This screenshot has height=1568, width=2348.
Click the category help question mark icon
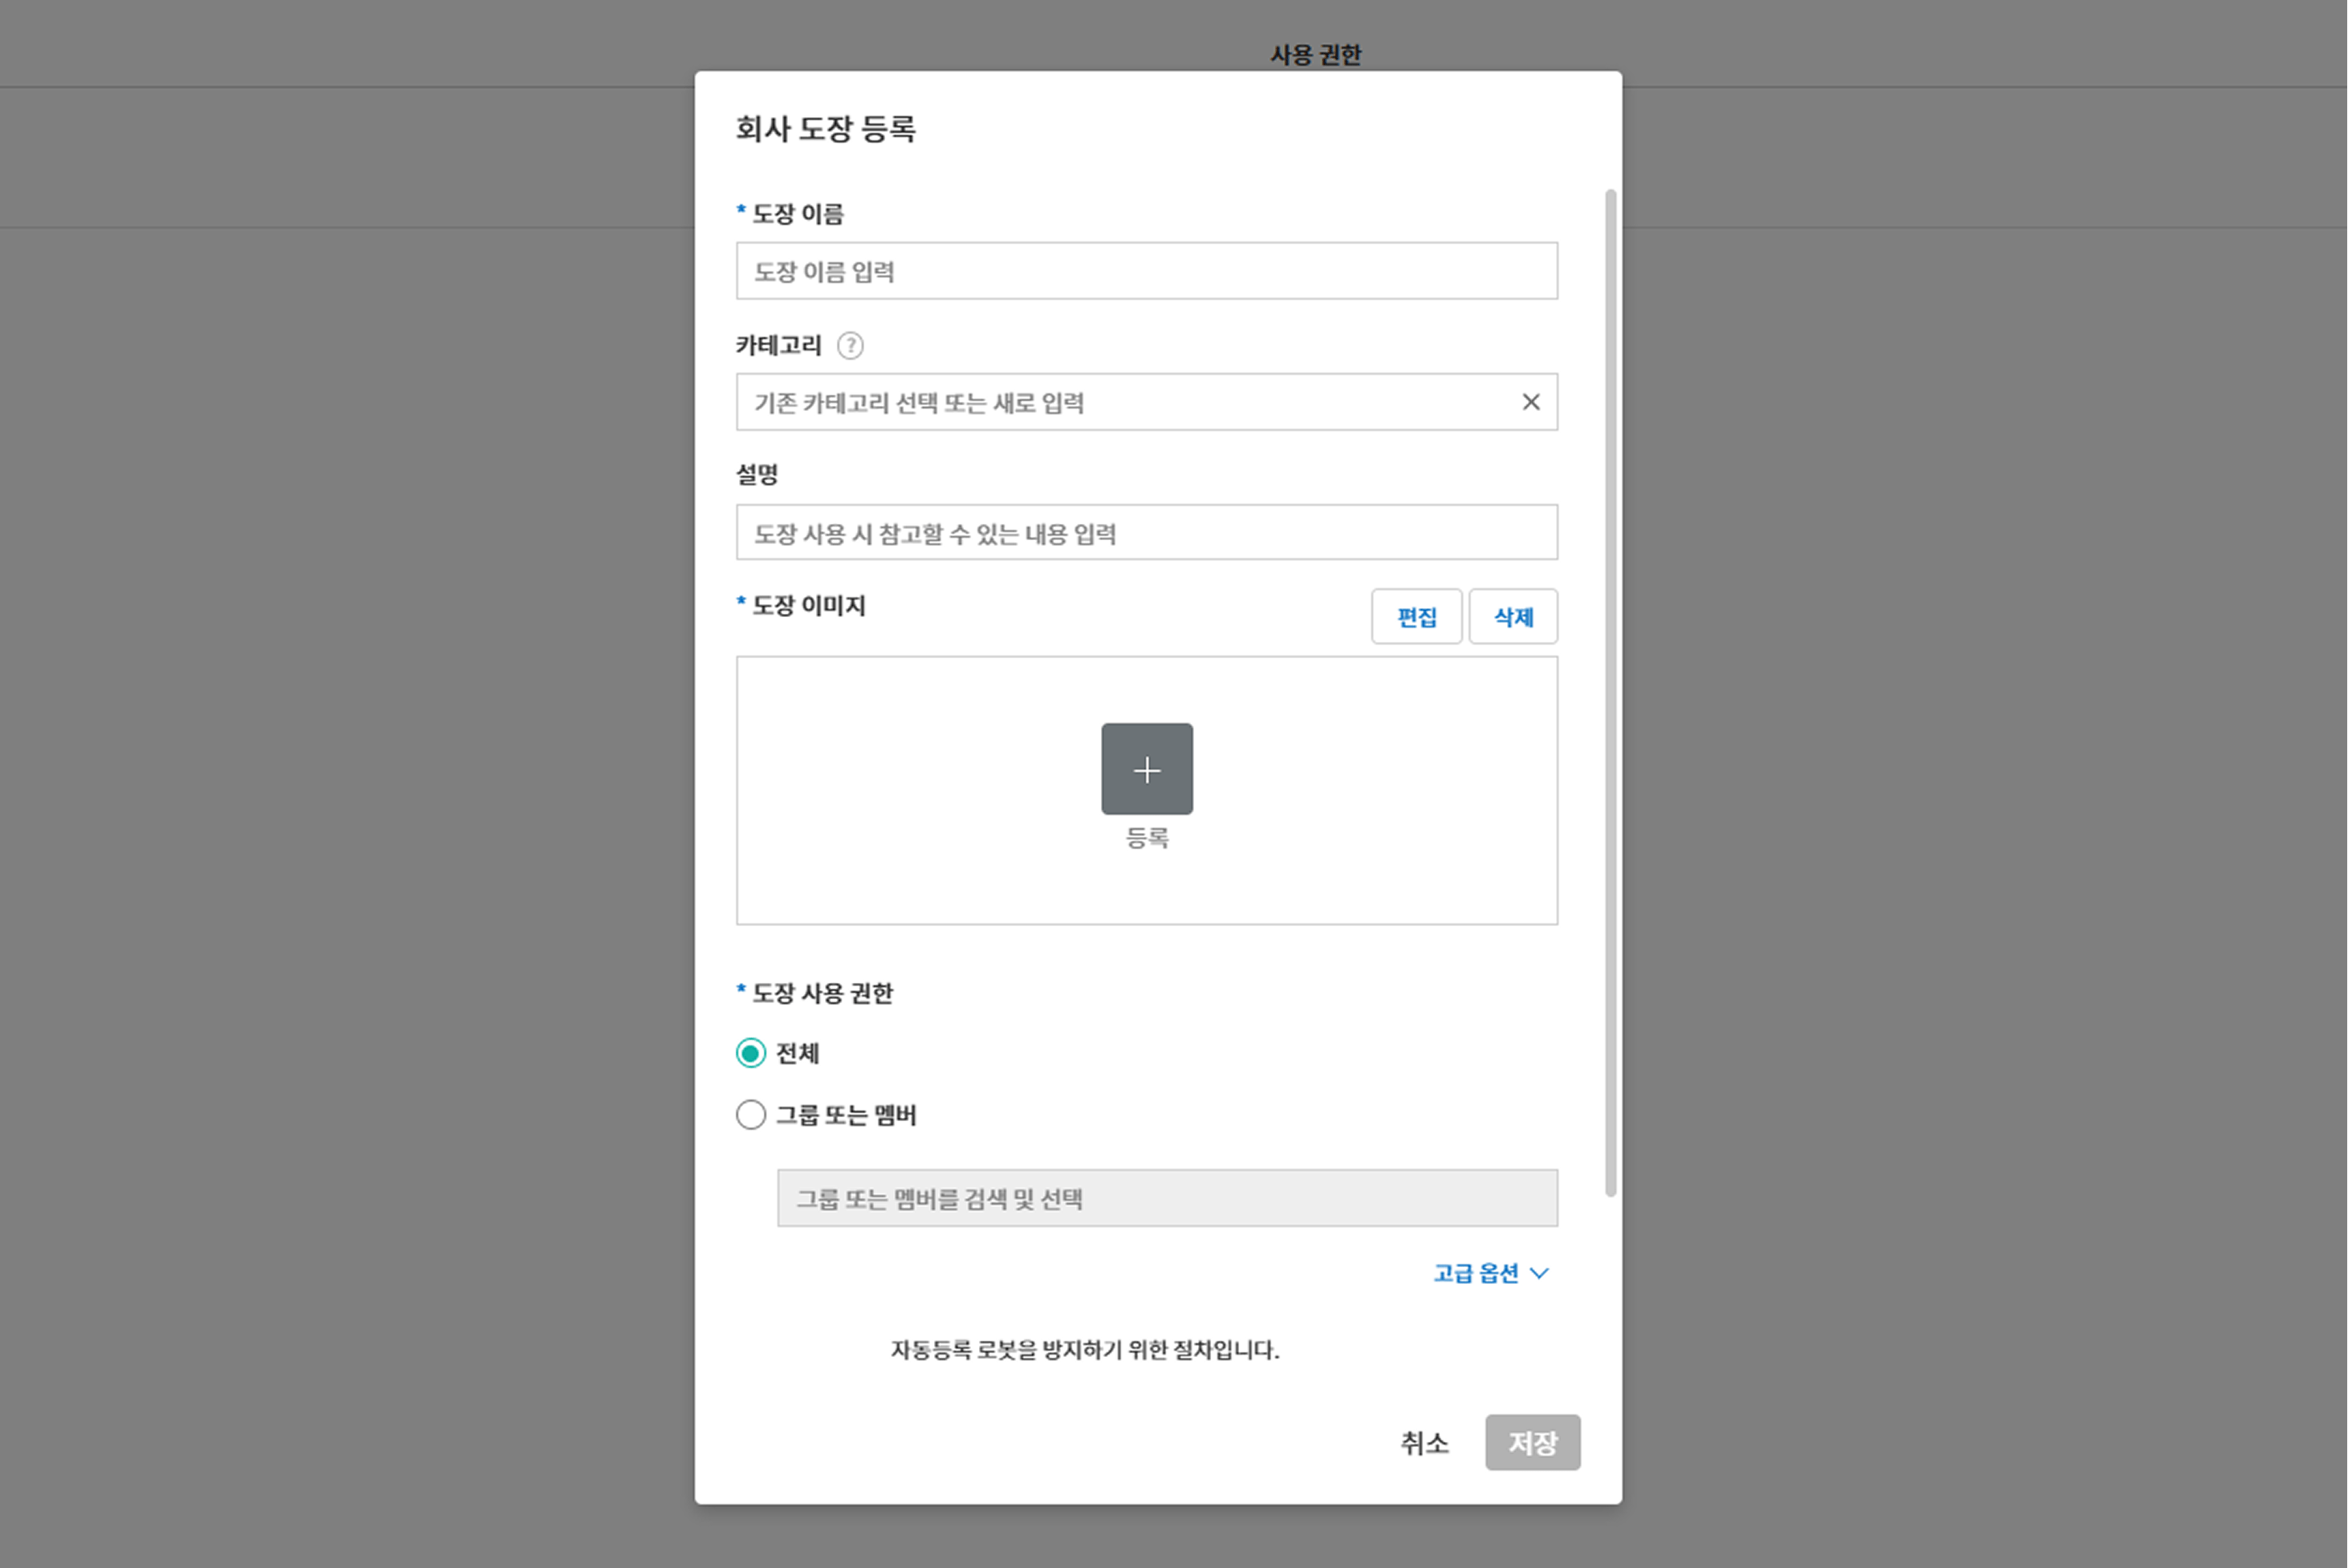click(x=849, y=346)
